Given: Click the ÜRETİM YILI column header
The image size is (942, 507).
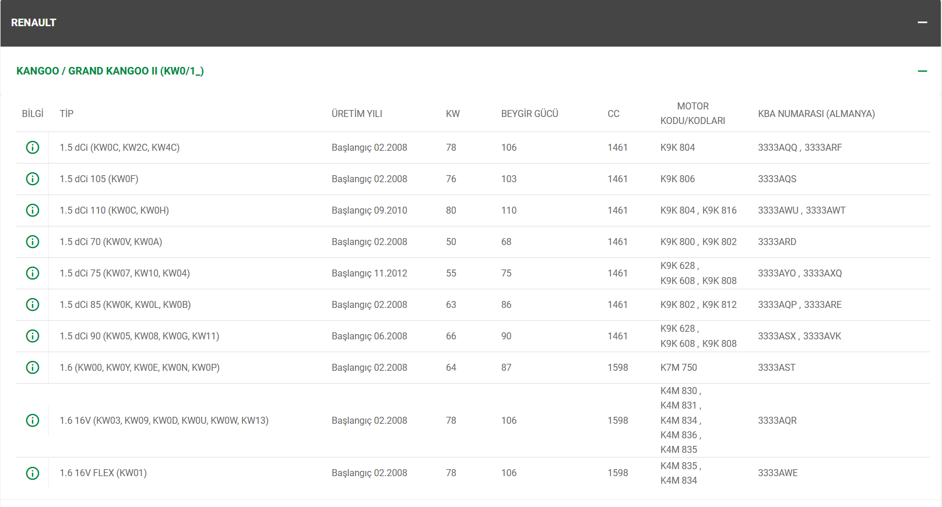Looking at the screenshot, I should (357, 114).
